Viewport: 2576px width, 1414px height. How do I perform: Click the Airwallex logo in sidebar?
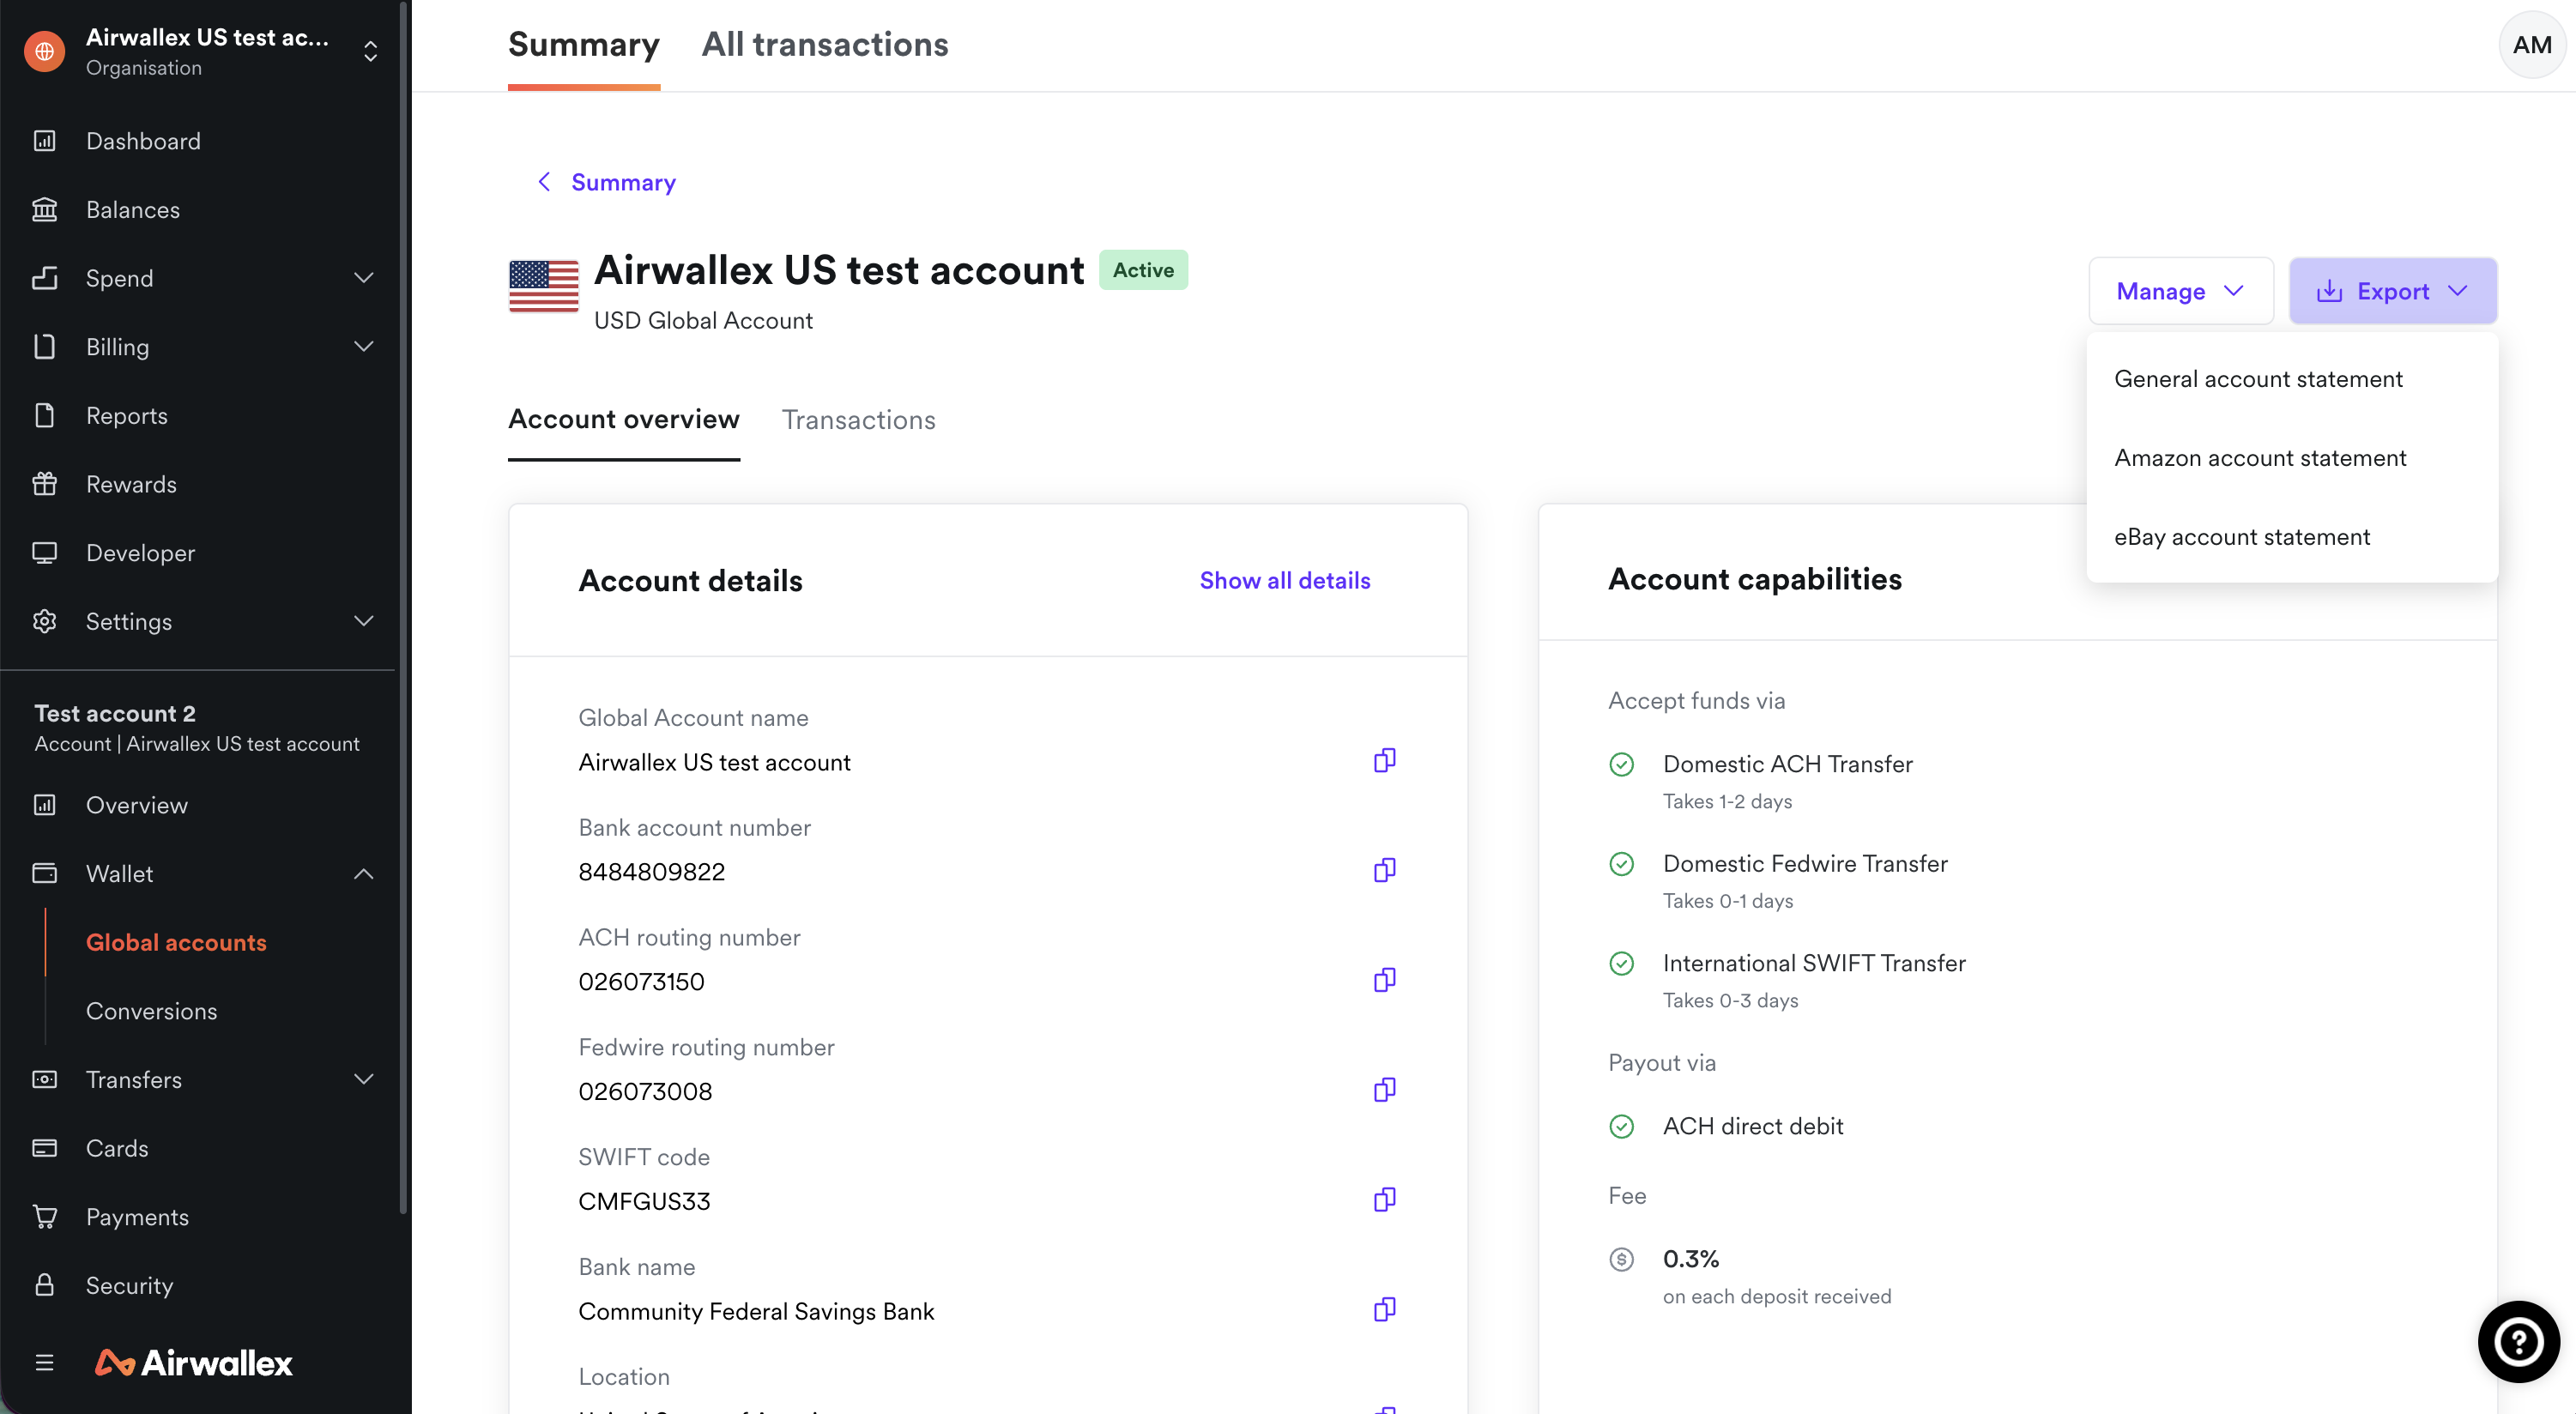(x=194, y=1363)
